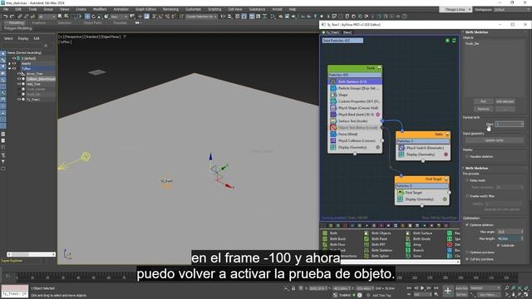Click Set Key large plus button
Viewport: 532px width, 299px height.
click(x=448, y=291)
